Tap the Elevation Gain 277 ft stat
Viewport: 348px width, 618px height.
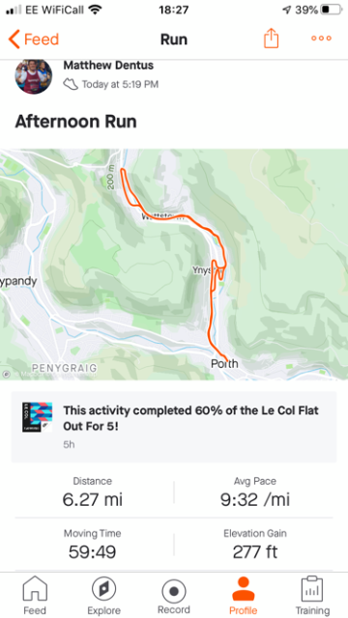tap(255, 546)
